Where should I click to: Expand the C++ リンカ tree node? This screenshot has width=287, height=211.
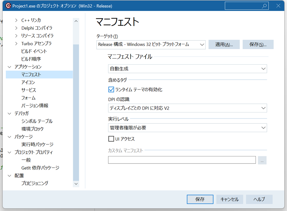pos(16,20)
